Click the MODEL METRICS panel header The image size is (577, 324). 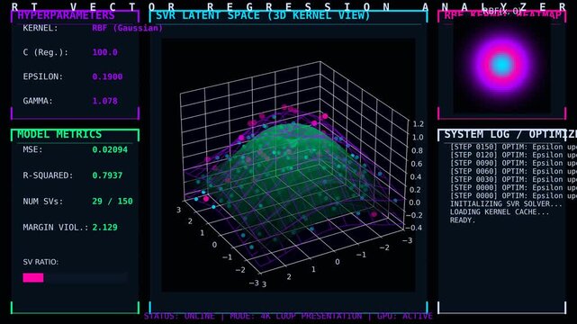(59, 134)
